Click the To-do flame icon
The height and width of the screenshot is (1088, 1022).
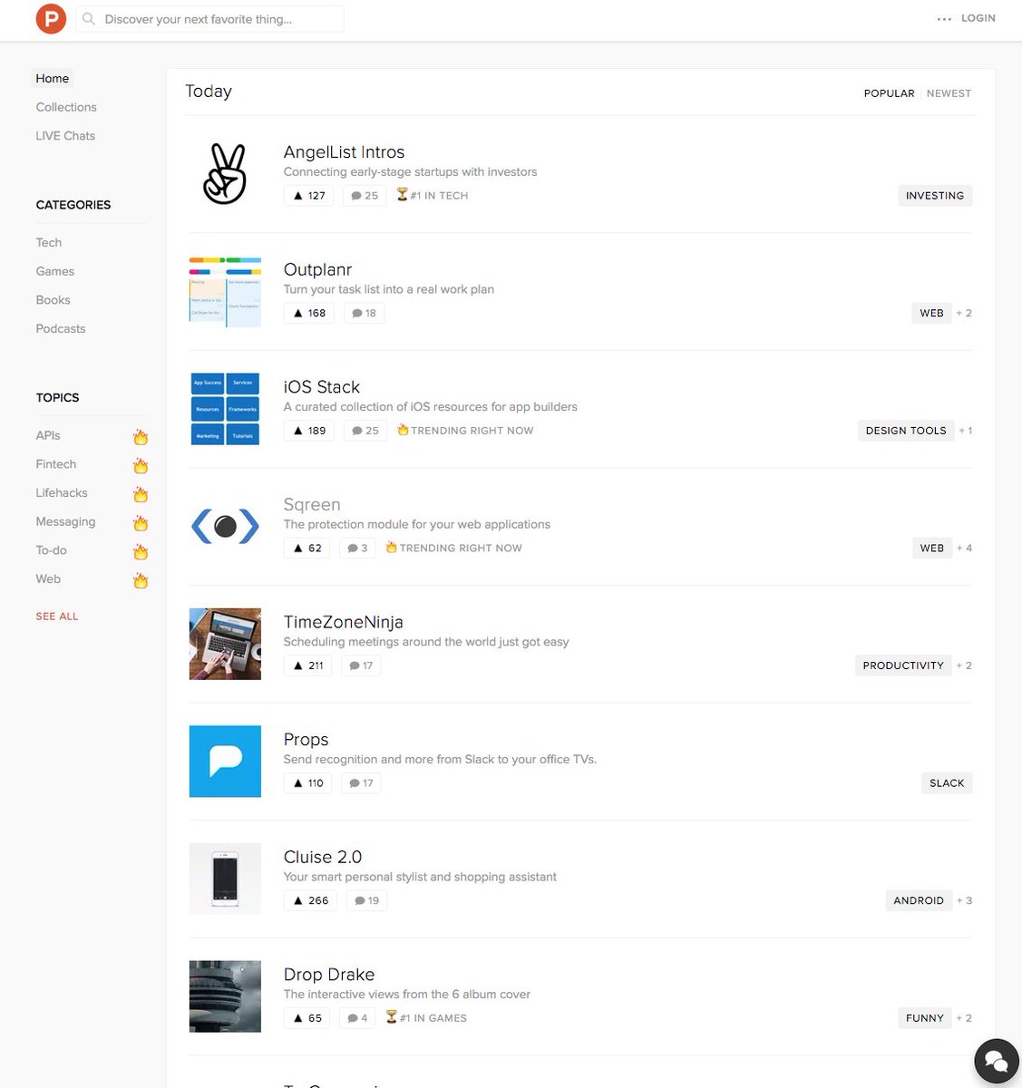pyautogui.click(x=141, y=551)
